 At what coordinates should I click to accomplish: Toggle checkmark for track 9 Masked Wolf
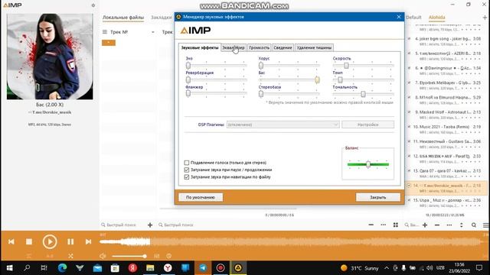(x=409, y=112)
